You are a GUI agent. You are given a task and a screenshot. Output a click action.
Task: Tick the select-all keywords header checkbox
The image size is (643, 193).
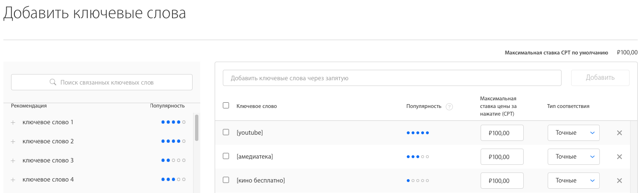click(226, 106)
